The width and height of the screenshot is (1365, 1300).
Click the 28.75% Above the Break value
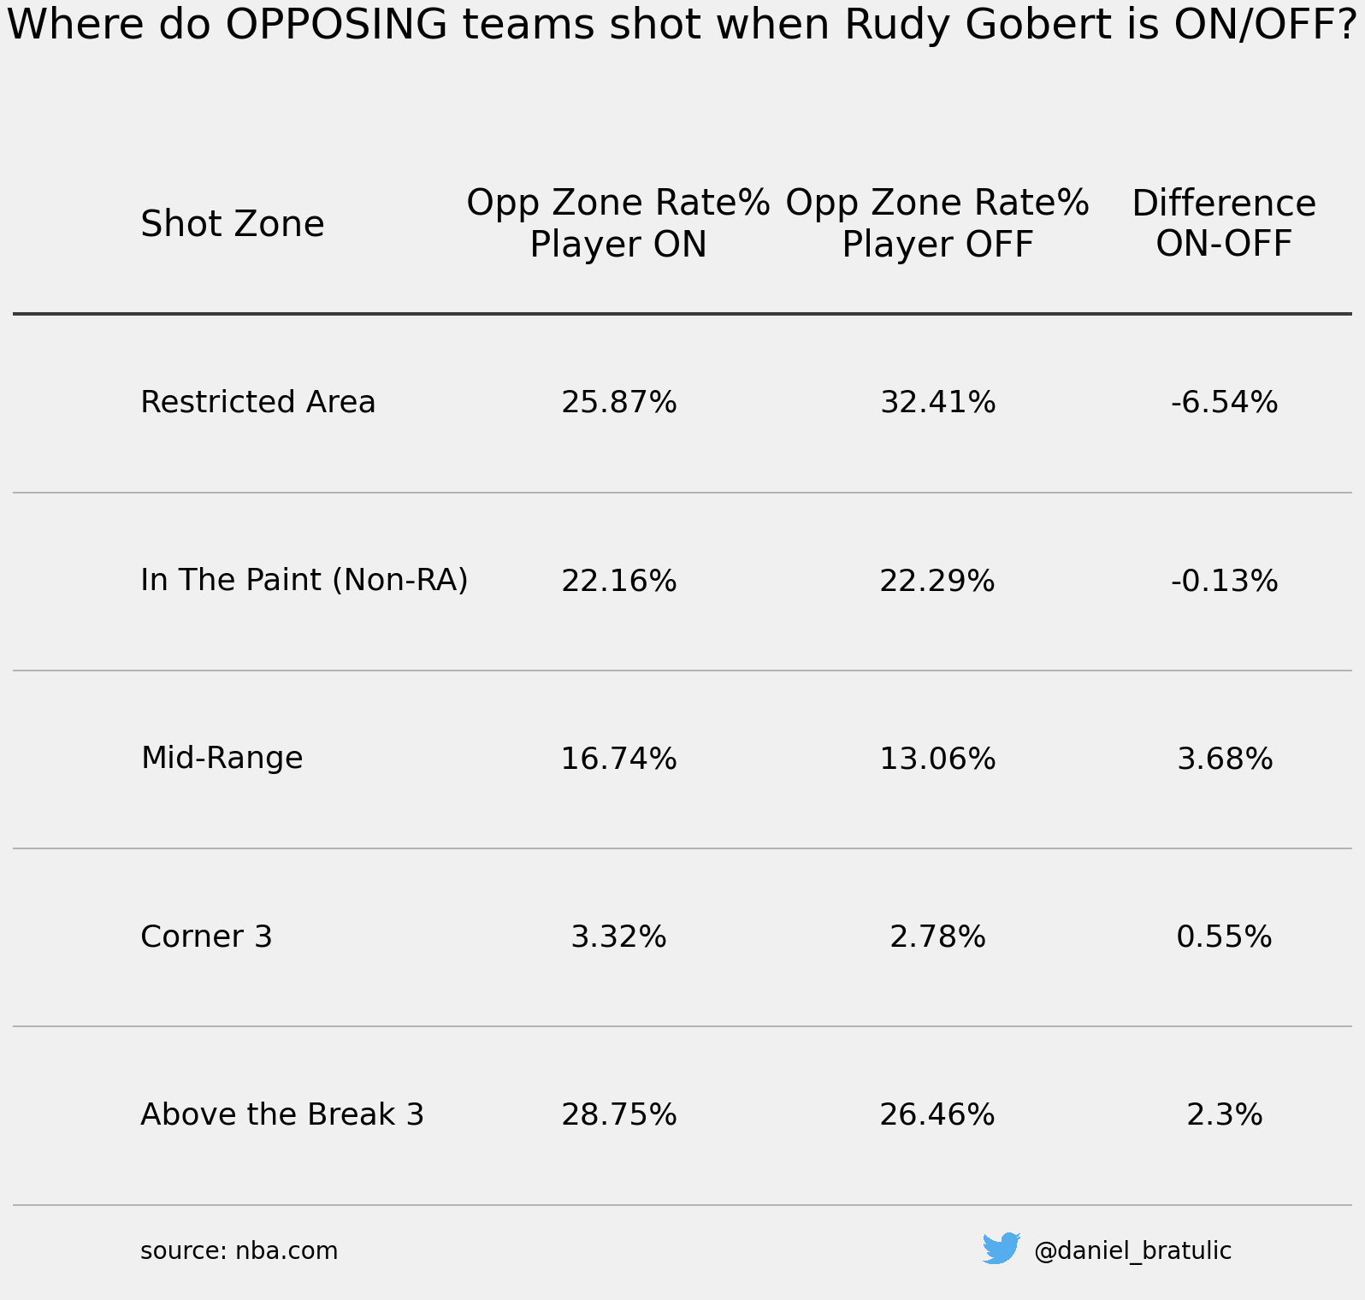coord(619,1114)
